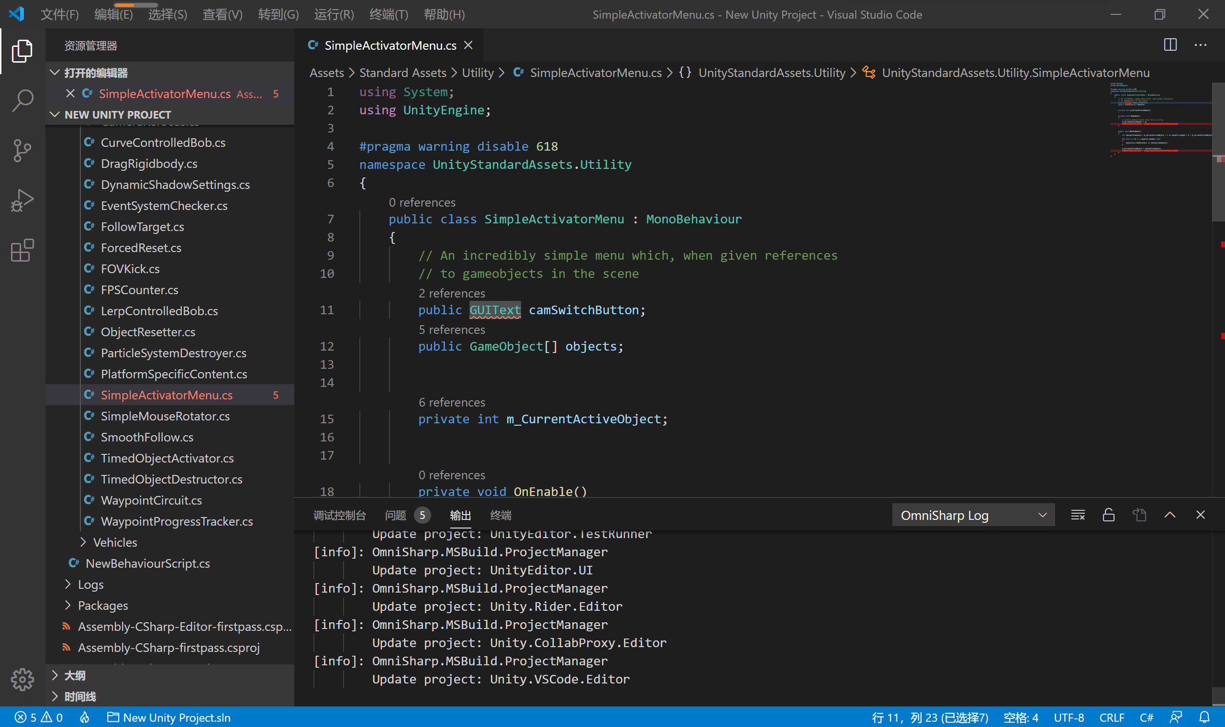This screenshot has width=1225, height=727.
Task: Click Standard Assets in the breadcrumb
Action: pyautogui.click(x=403, y=73)
